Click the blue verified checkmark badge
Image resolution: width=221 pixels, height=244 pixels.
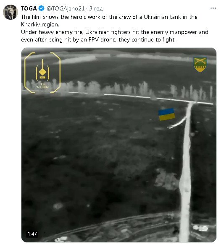pos(41,8)
